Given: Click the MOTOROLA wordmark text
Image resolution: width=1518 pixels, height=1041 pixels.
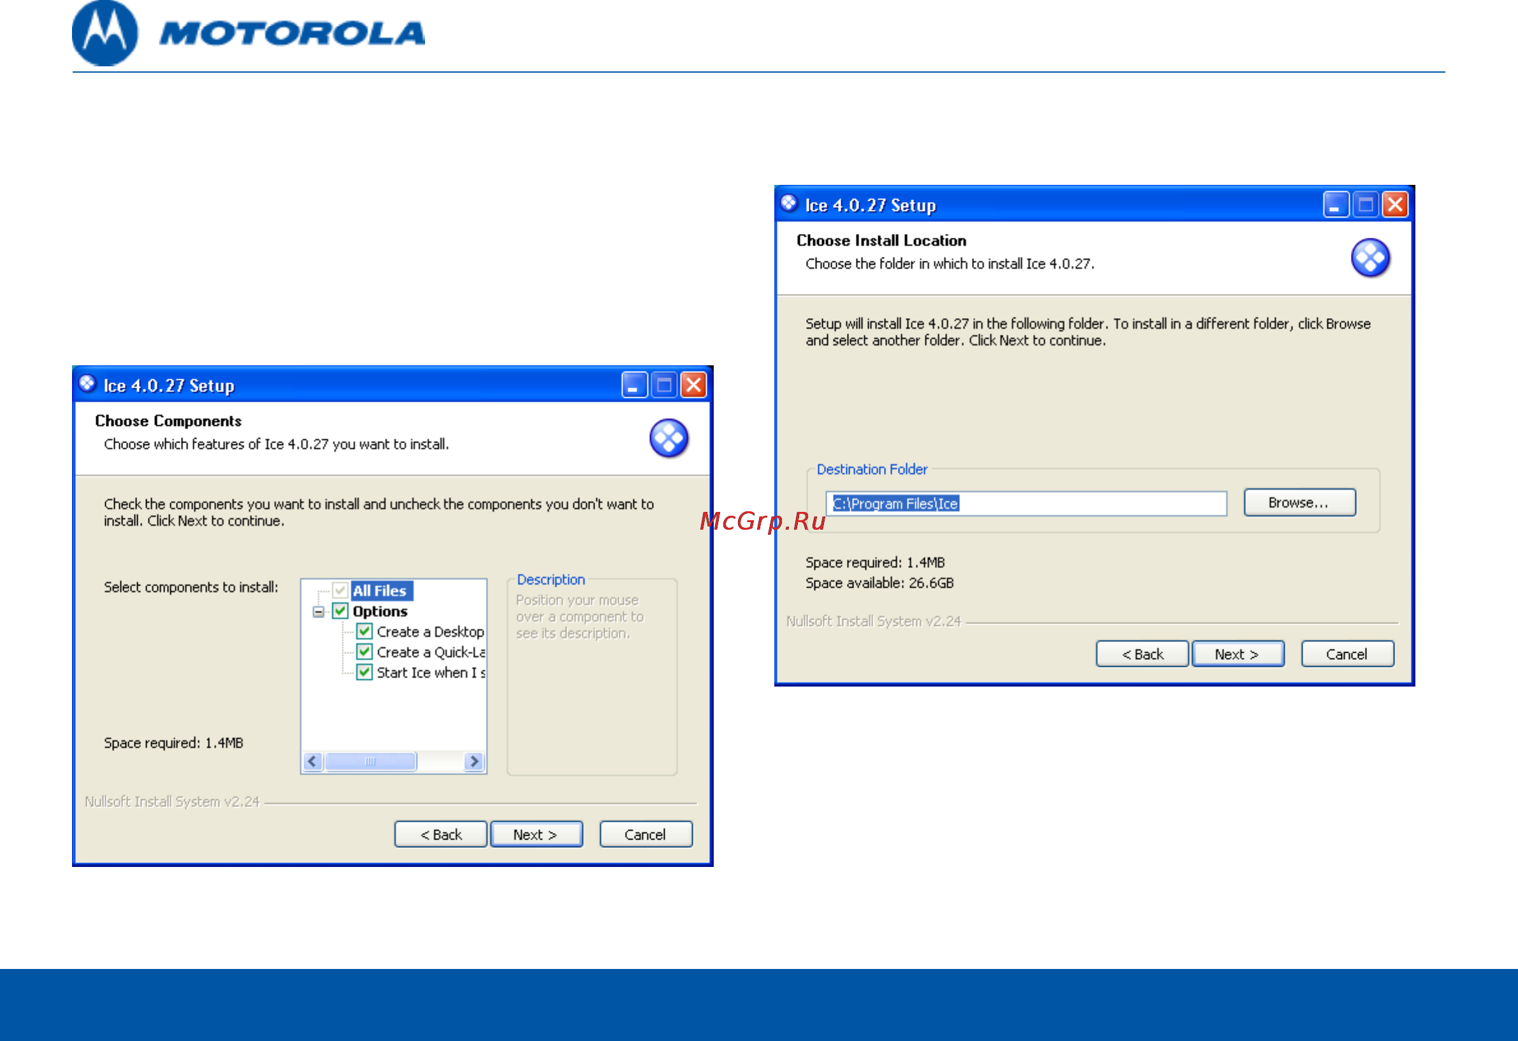Looking at the screenshot, I should click(x=292, y=33).
